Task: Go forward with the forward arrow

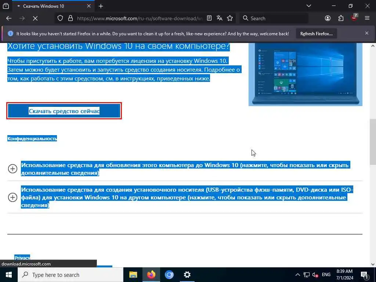Action: click(x=22, y=18)
